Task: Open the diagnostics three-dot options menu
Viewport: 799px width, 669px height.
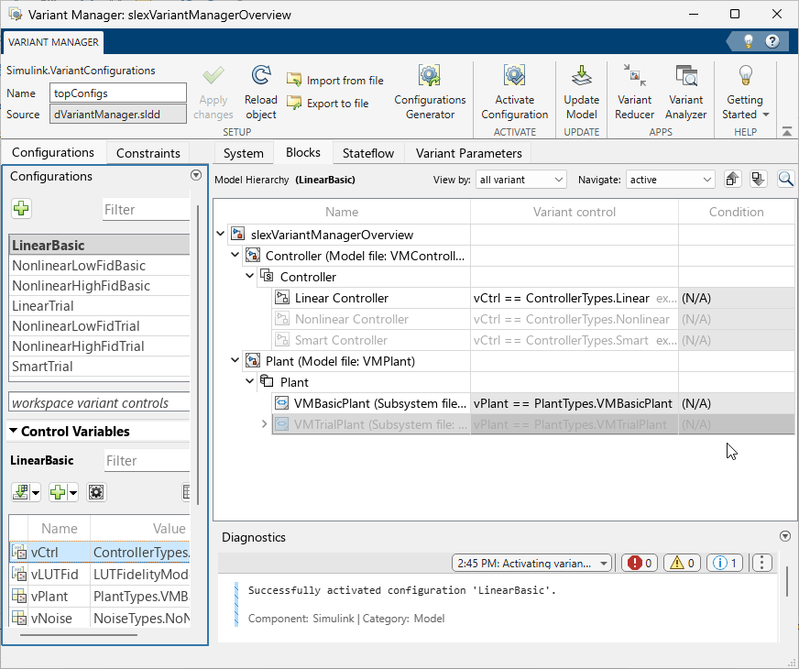Action: (761, 563)
